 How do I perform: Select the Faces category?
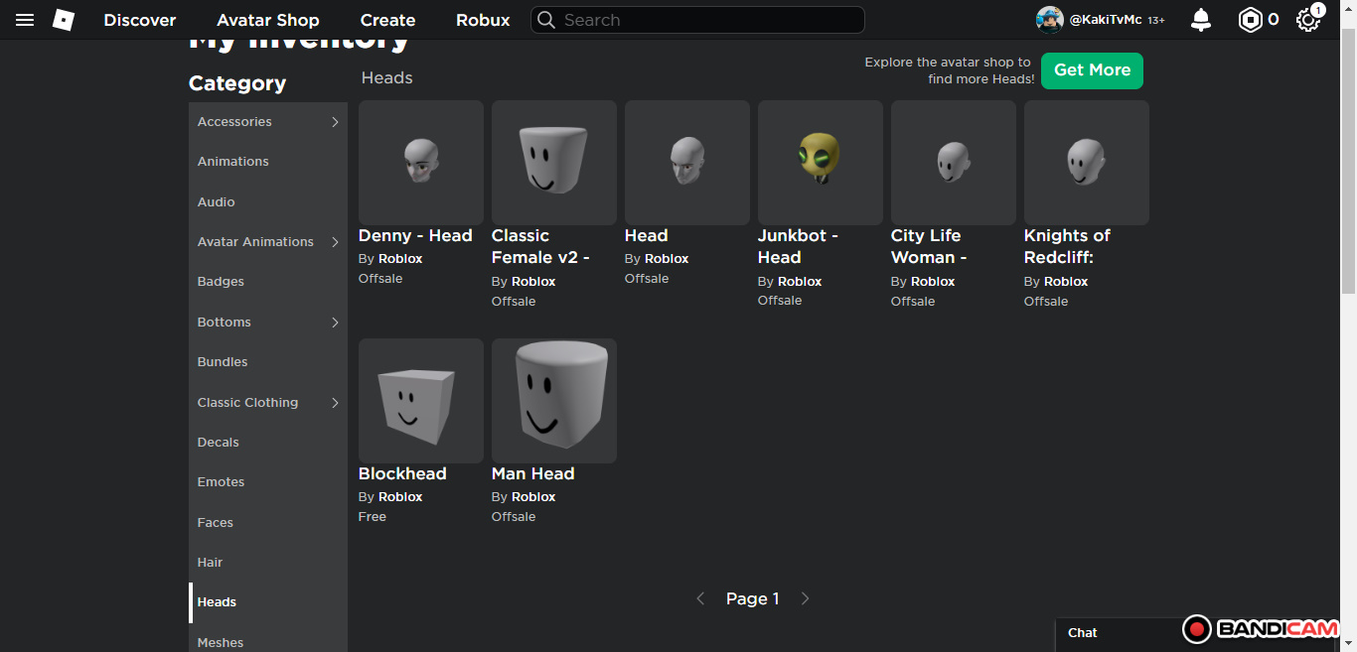tap(216, 523)
